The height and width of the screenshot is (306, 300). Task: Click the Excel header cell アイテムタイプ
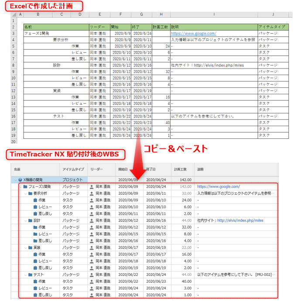273,27
